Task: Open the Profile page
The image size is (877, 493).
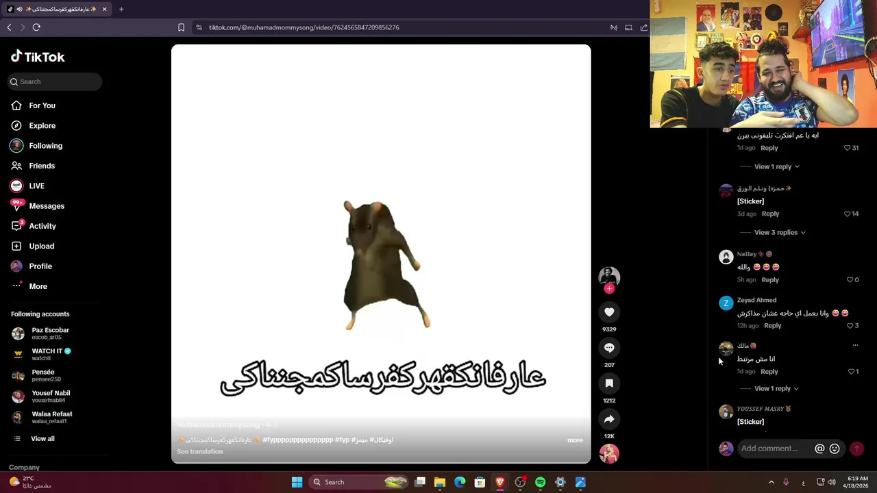Action: coord(32,266)
